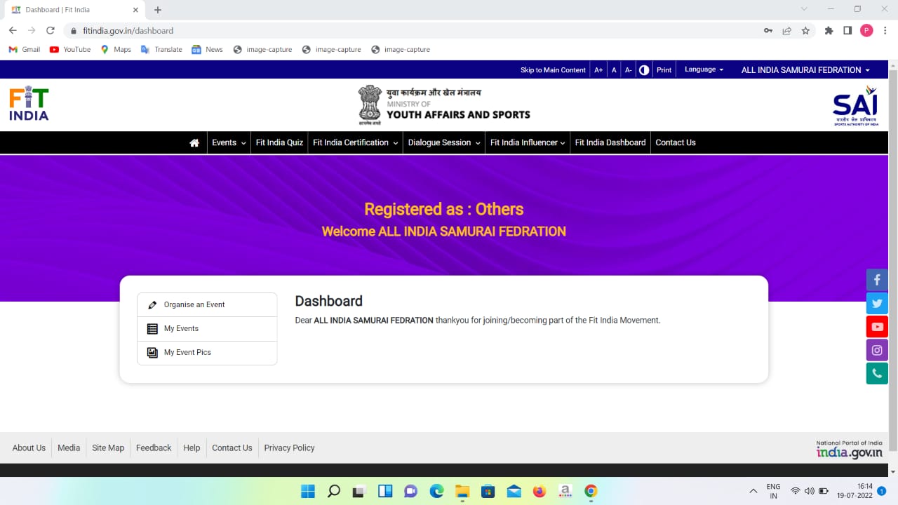898x505 pixels.
Task: Open Chrome extensions puzzle icon
Action: pyautogui.click(x=829, y=31)
